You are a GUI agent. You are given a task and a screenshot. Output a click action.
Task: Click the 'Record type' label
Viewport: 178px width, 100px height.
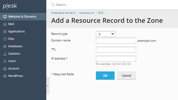click(59, 34)
